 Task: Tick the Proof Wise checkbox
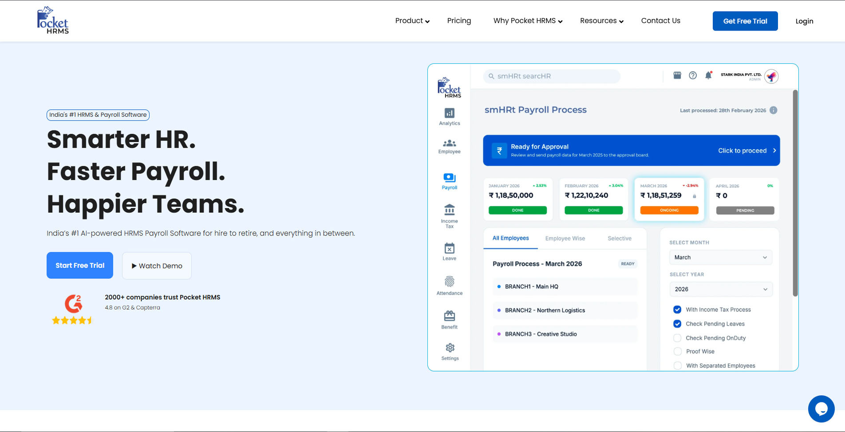pos(677,351)
